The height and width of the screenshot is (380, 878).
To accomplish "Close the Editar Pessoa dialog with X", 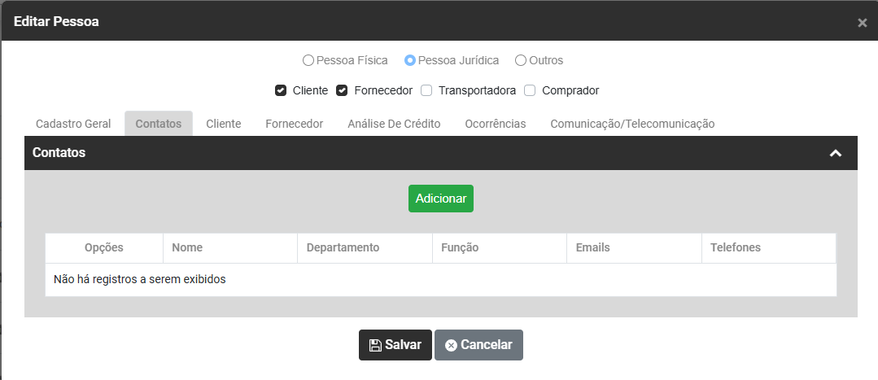I will [x=862, y=23].
